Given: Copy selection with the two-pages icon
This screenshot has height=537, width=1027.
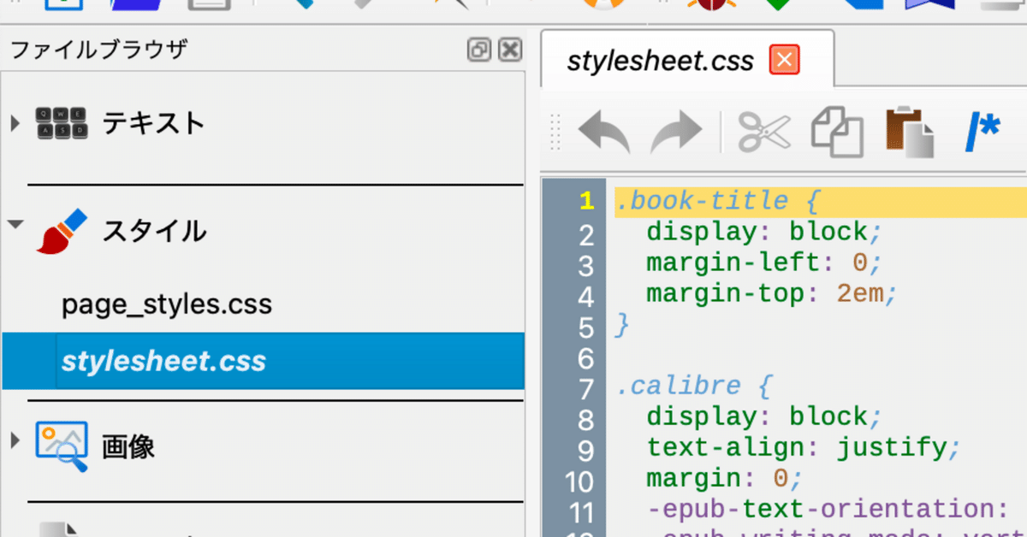Looking at the screenshot, I should [836, 133].
